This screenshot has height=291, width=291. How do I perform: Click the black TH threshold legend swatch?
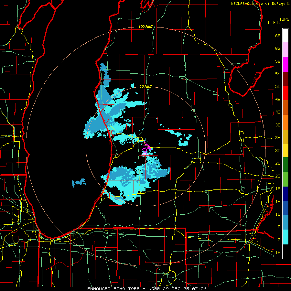(286, 252)
